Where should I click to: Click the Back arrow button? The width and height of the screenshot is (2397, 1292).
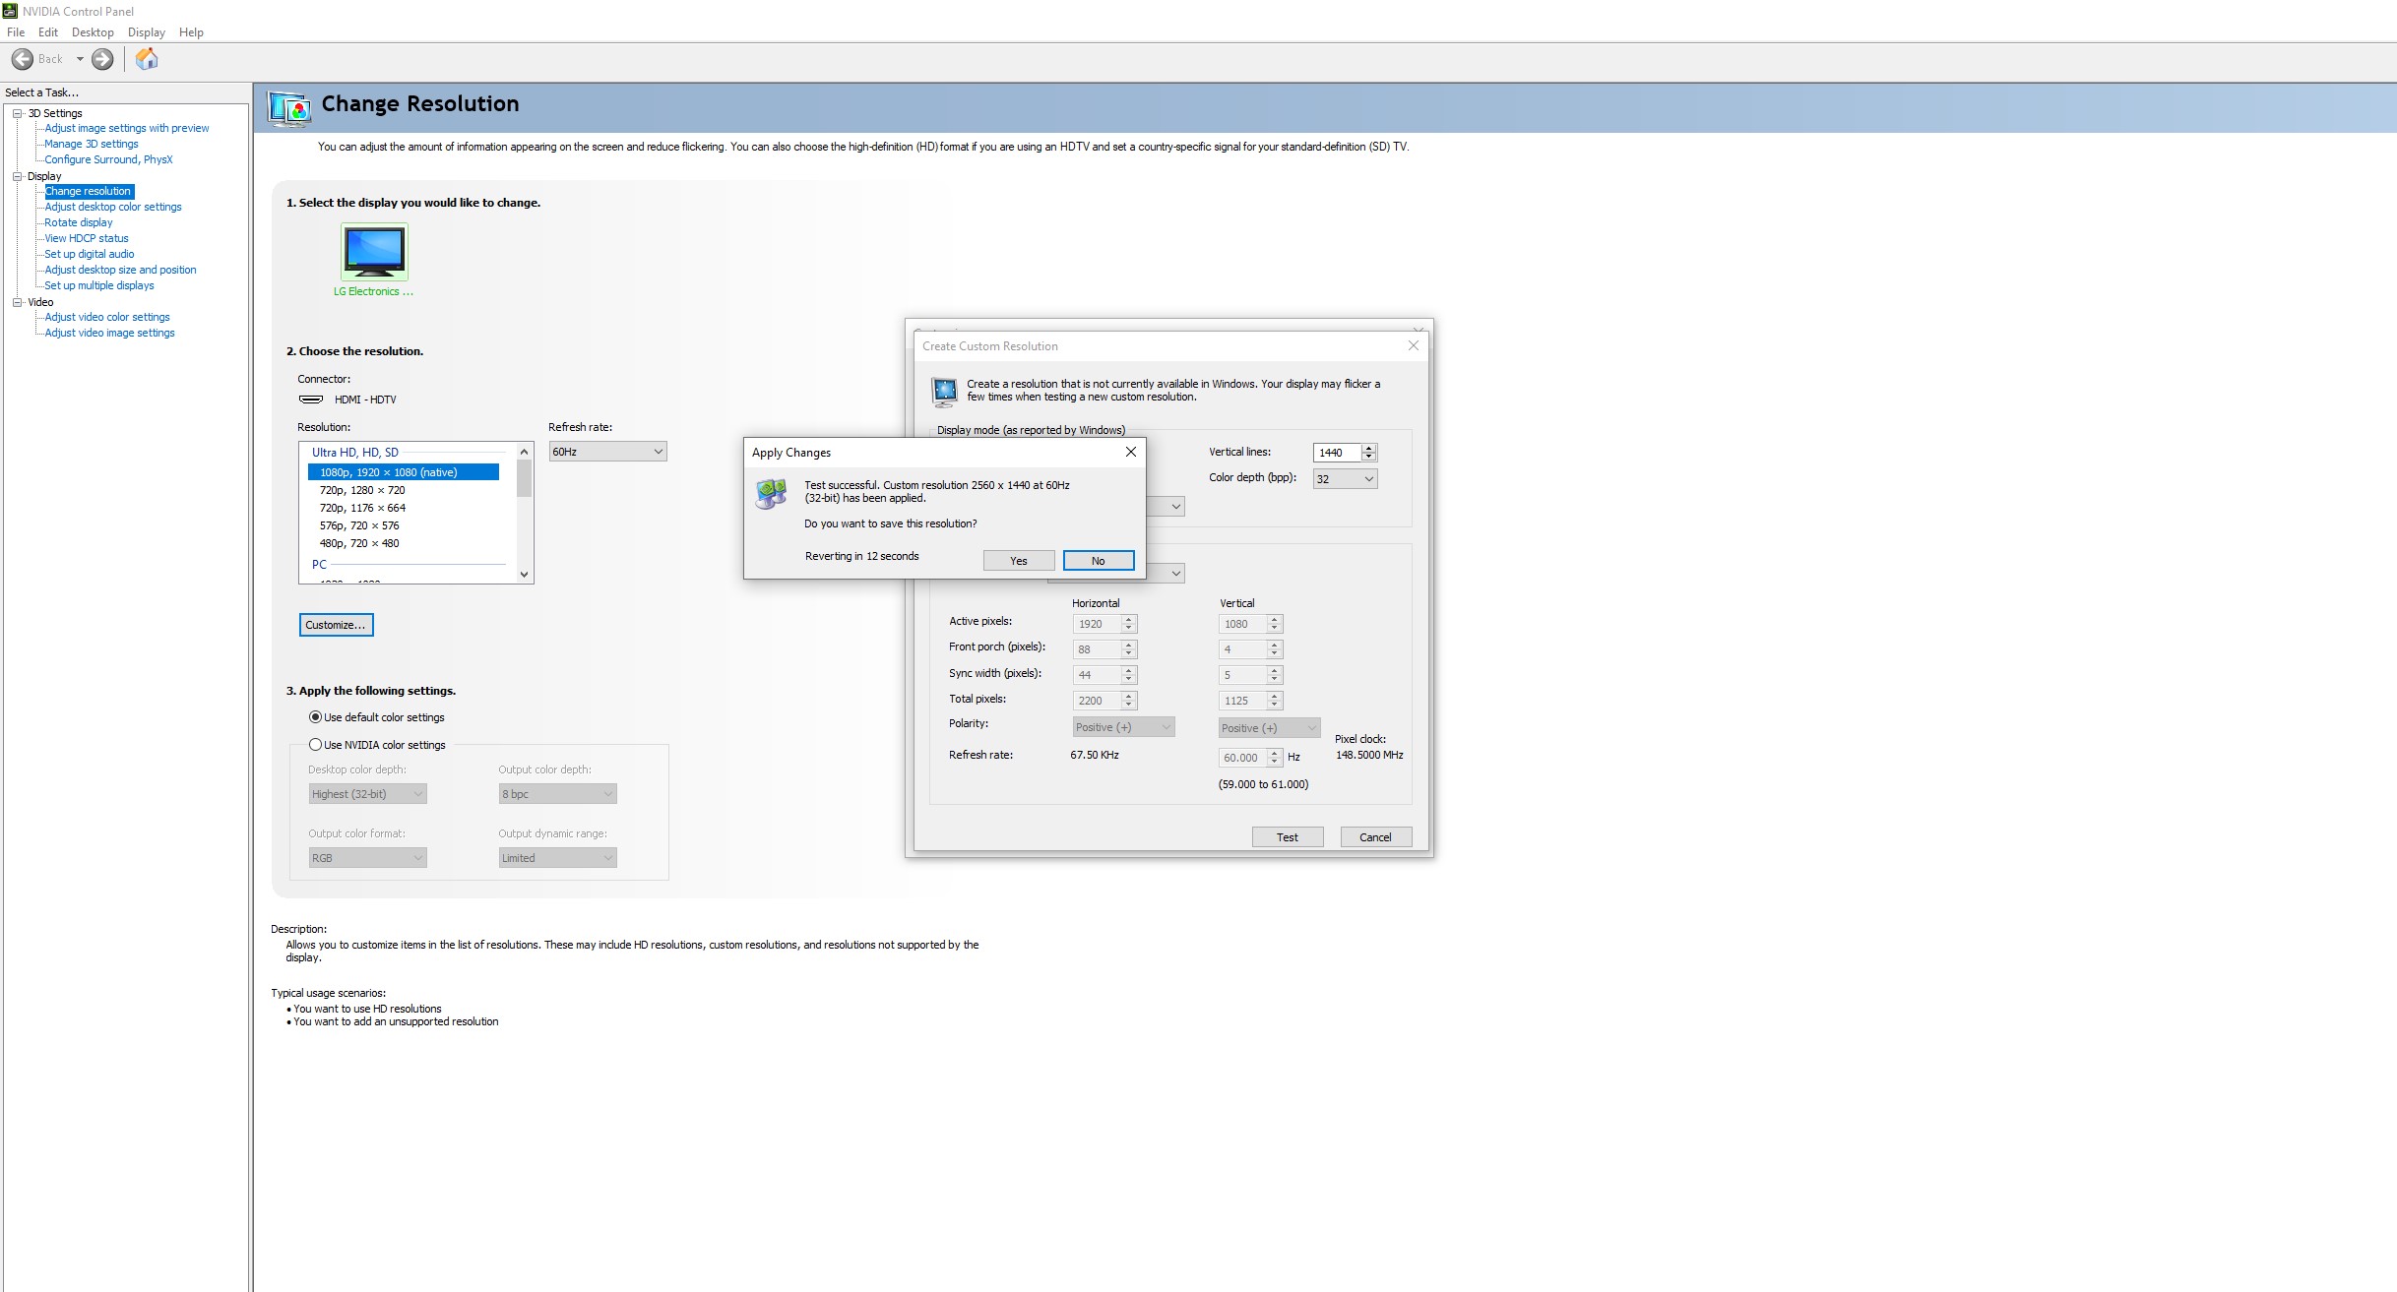[24, 59]
